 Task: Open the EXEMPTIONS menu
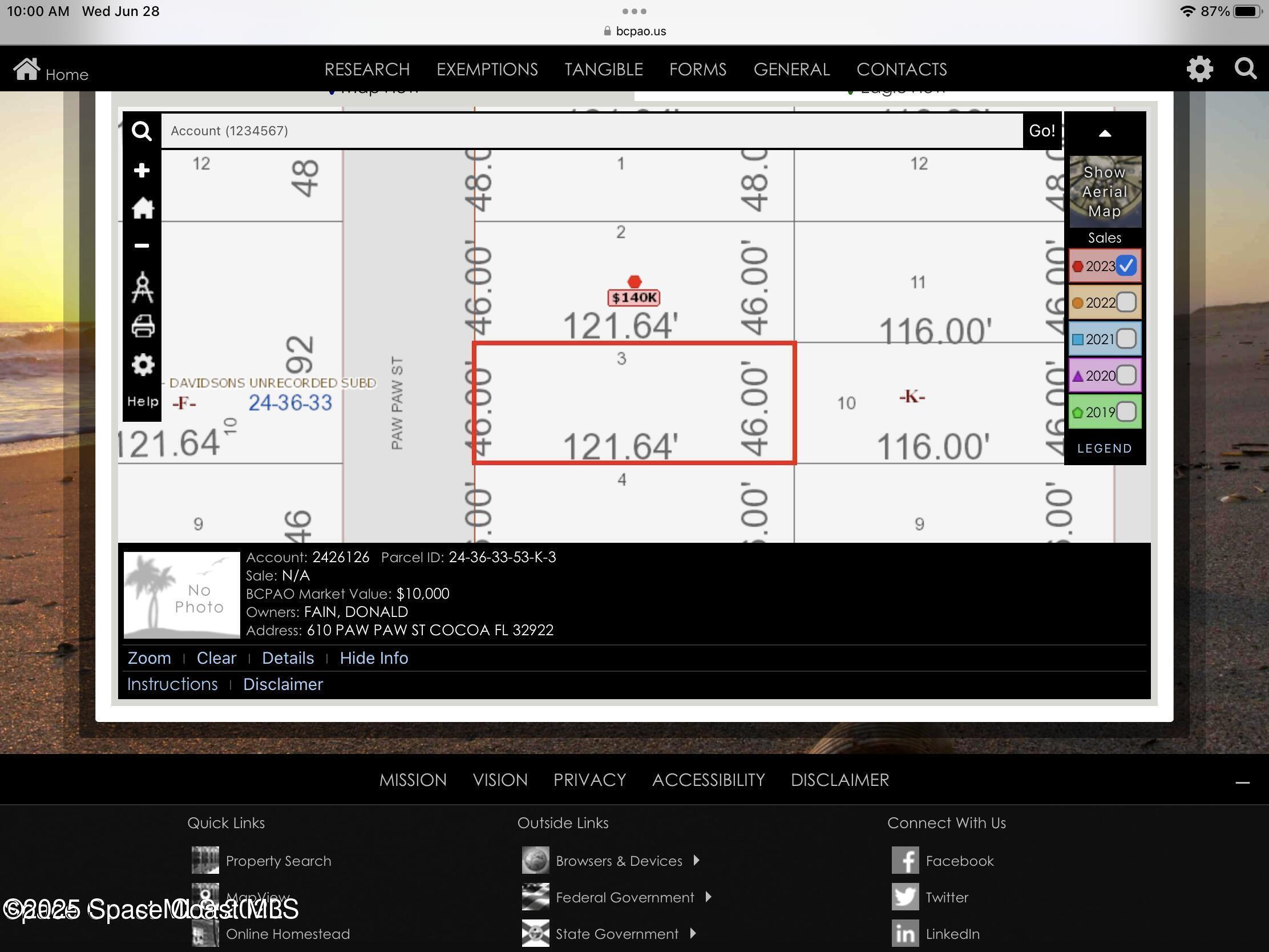tap(487, 70)
